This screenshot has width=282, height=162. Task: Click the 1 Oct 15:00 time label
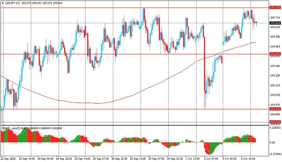193,159
